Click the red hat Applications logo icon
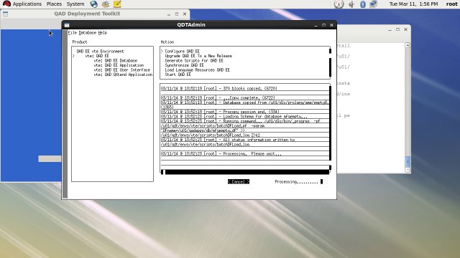Viewport: 460px width, 258px height. point(6,4)
